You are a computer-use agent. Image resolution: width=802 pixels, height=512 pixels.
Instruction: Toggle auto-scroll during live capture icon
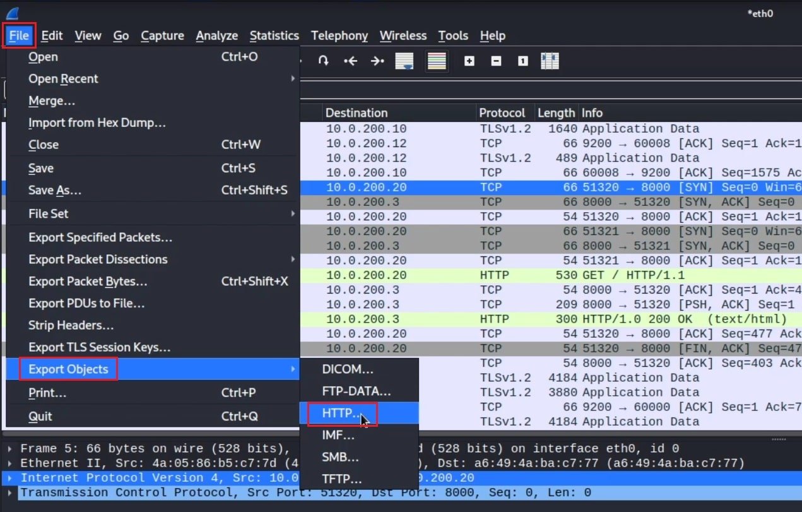click(404, 61)
